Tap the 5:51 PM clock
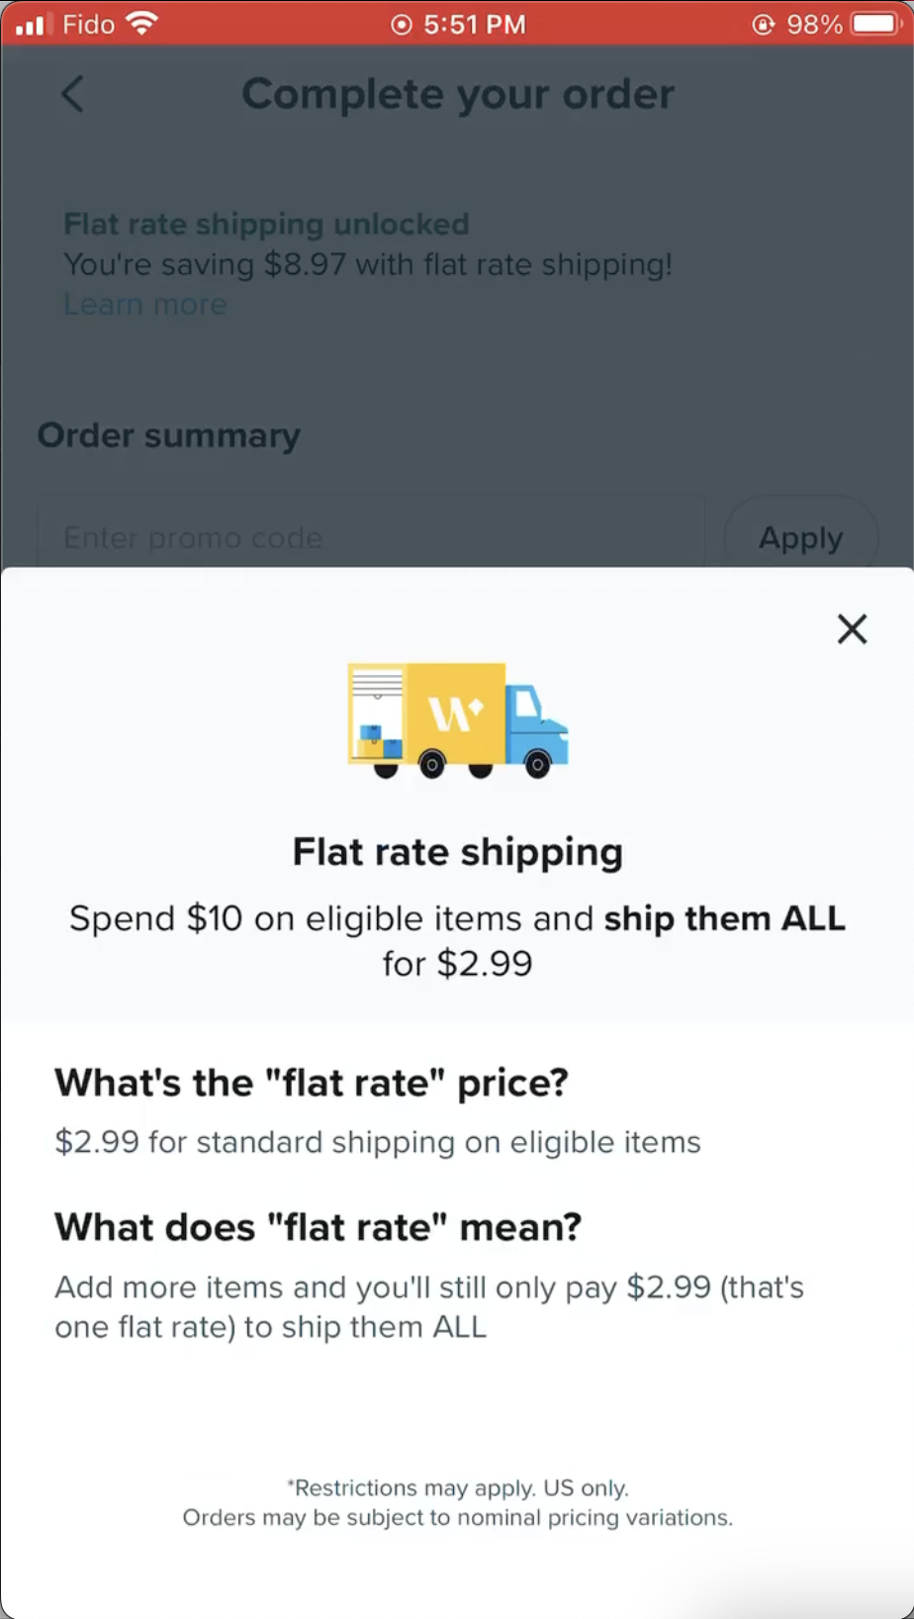914x1619 pixels. point(475,24)
